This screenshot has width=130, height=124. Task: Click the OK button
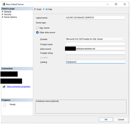[106, 119]
